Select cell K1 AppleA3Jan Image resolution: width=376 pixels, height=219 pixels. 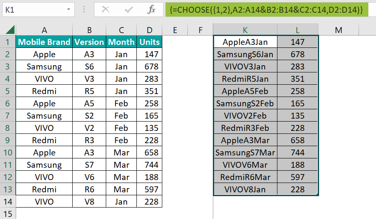[x=245, y=42]
